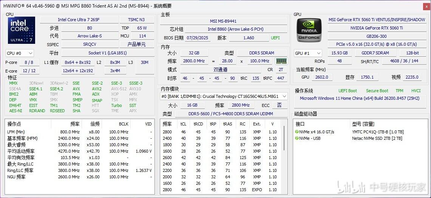Click the GB206-300 GPU chip field

[x=377, y=36]
